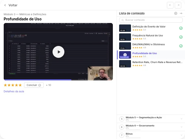Expand the Bônus module chevron
Image resolution: width=185 pixels, height=139 pixels.
point(181,135)
